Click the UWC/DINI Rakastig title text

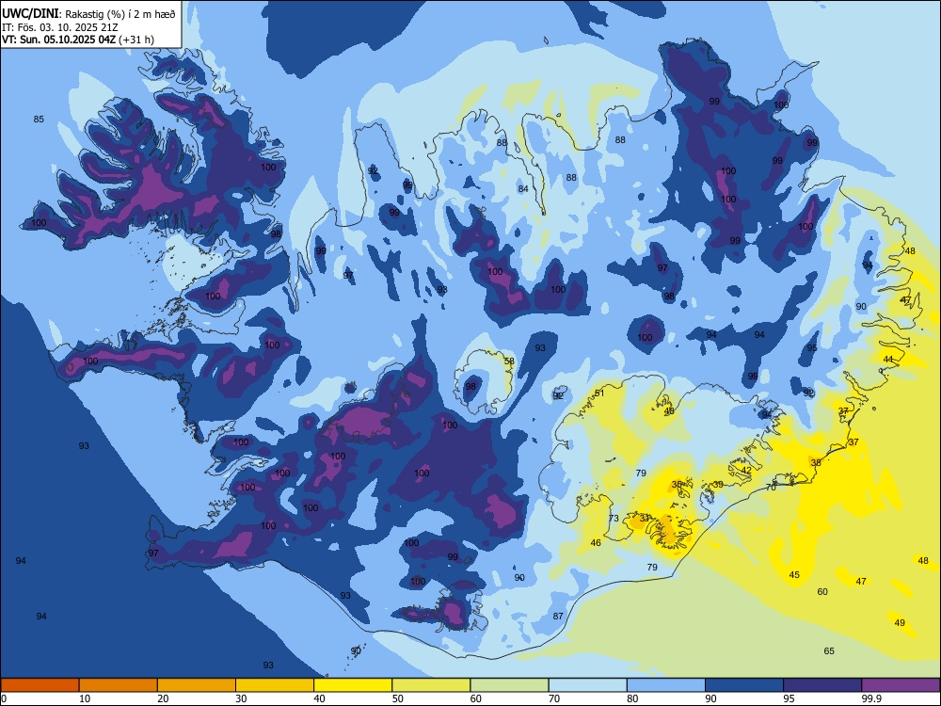(x=88, y=14)
